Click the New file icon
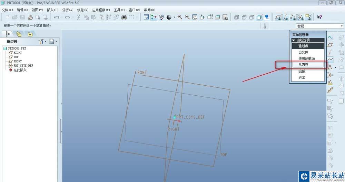The height and width of the screenshot is (182, 345). (x=8, y=17)
